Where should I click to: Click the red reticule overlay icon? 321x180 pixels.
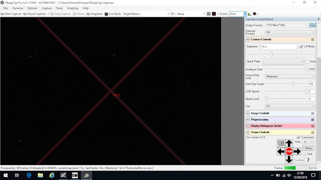[214, 14]
